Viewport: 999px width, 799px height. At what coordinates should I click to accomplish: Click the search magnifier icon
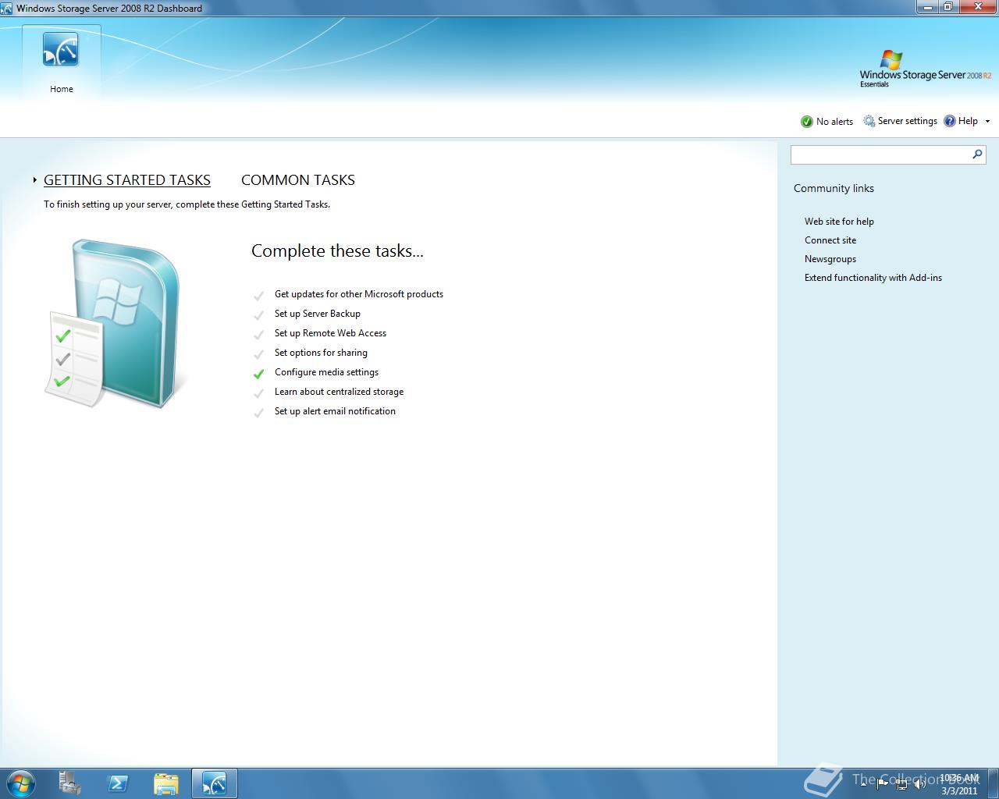pos(977,154)
